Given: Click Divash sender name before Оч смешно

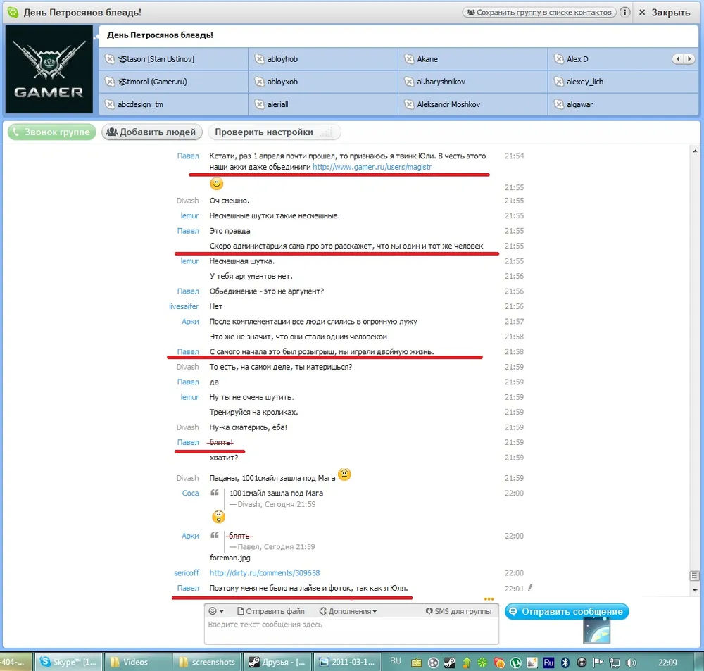Looking at the screenshot, I should [x=187, y=201].
